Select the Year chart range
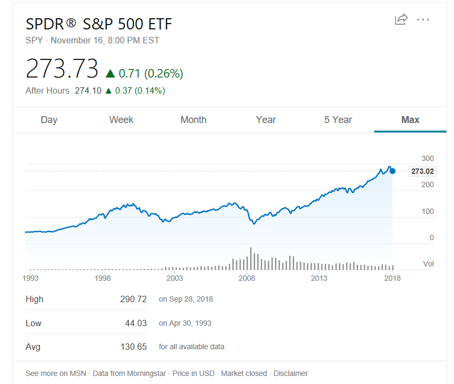454x384 pixels. pos(266,120)
